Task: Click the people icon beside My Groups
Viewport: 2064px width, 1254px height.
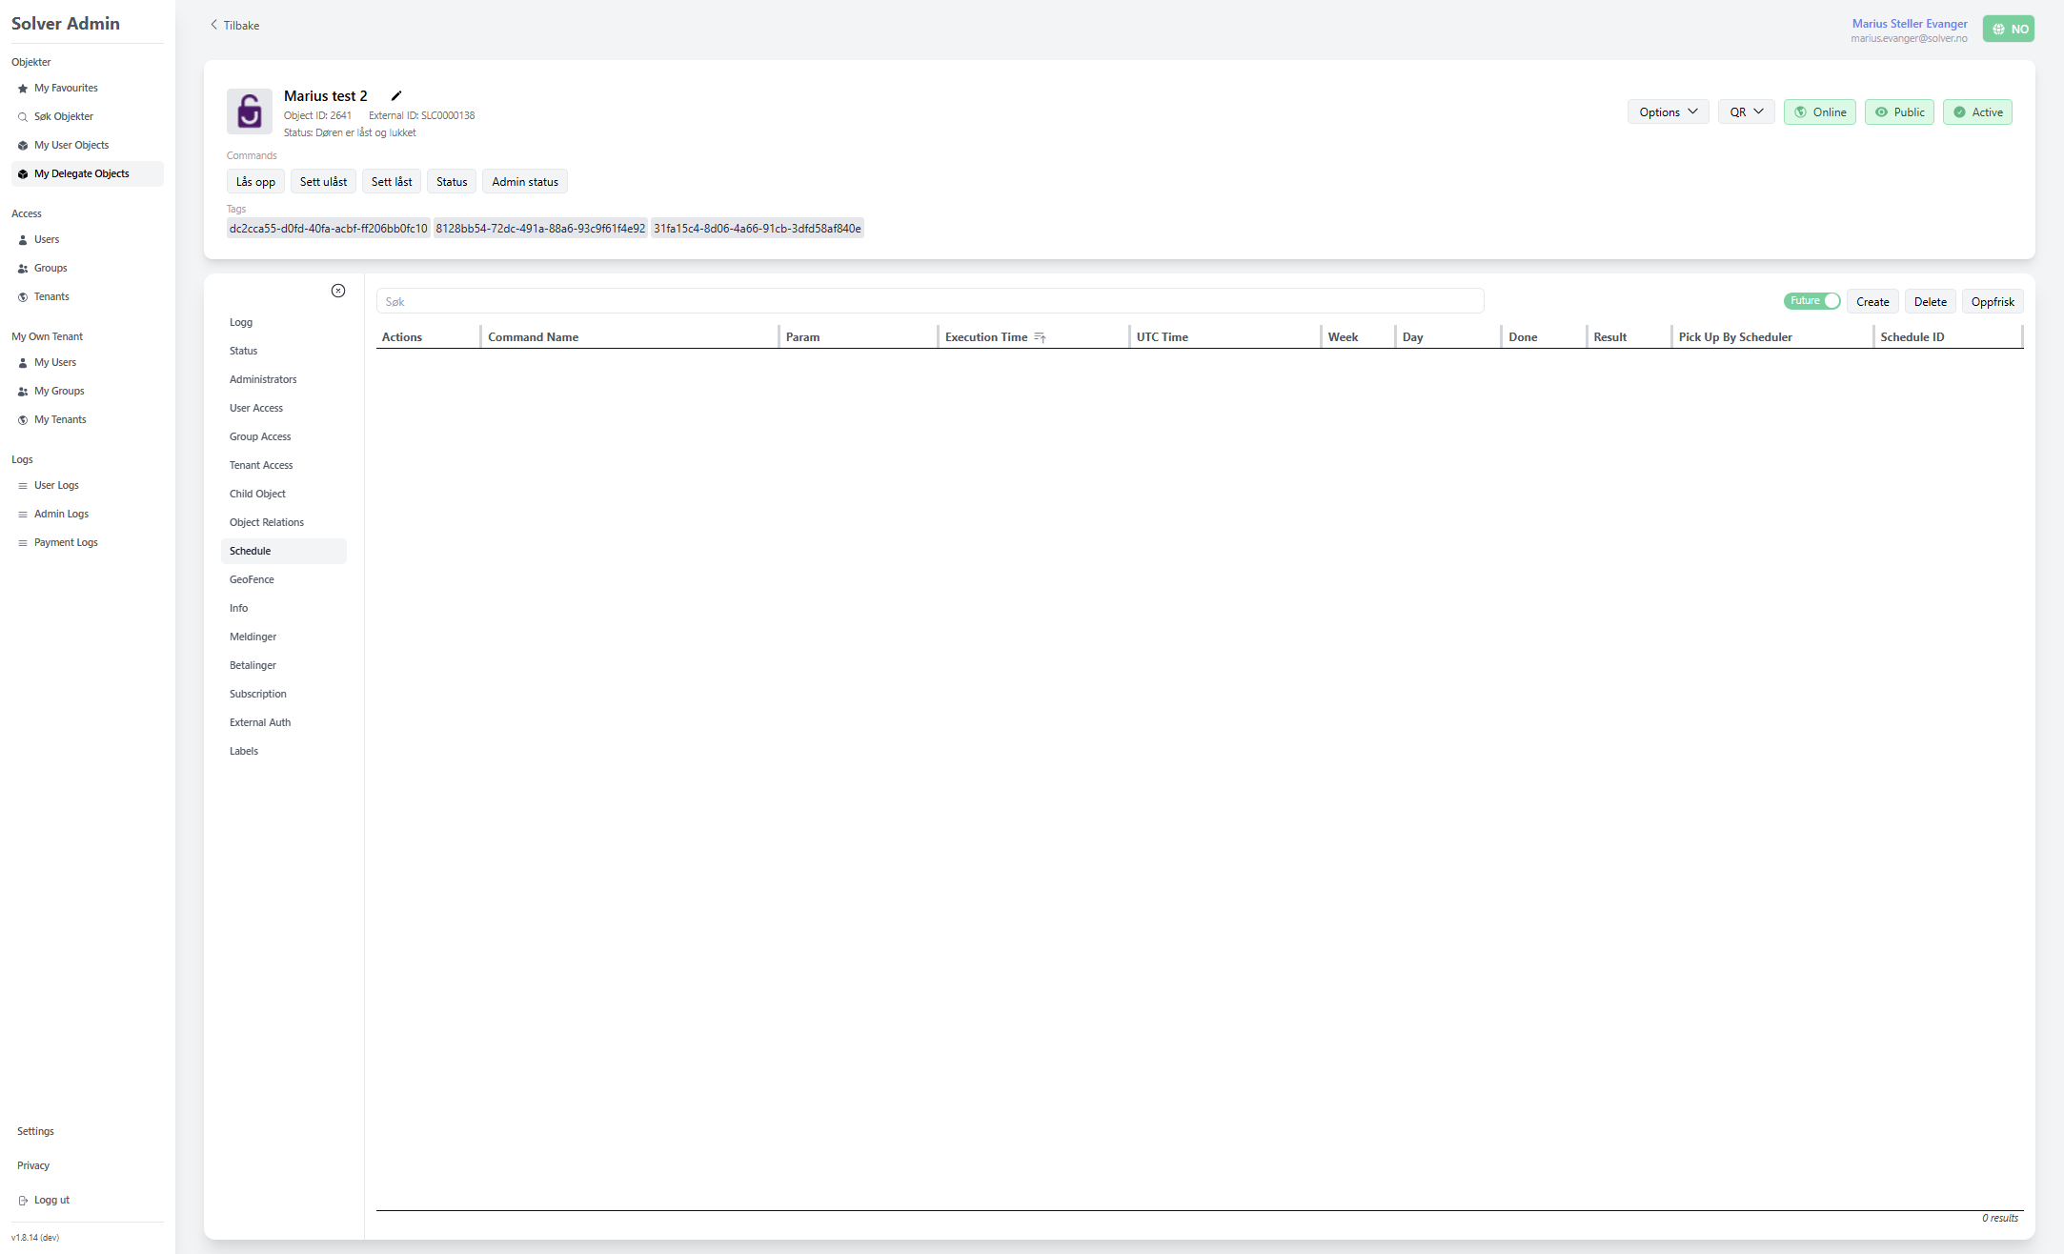Action: 23,392
